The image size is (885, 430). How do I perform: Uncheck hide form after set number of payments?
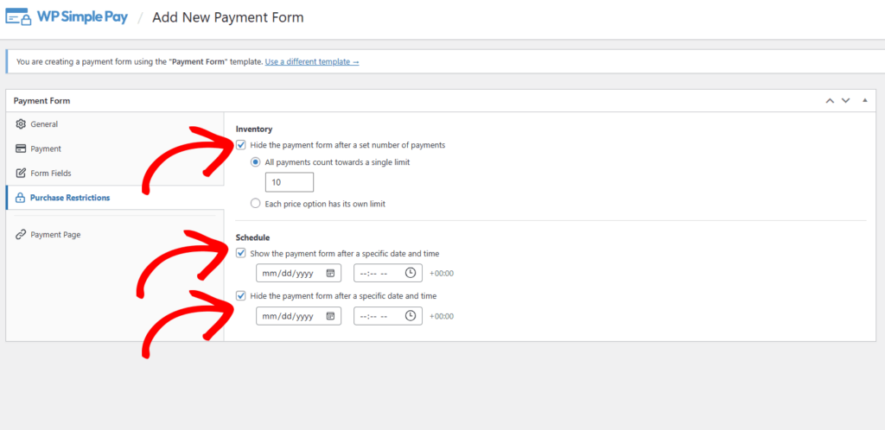pos(241,145)
